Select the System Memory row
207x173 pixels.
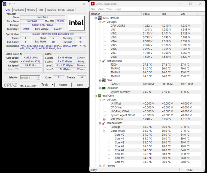point(156,92)
